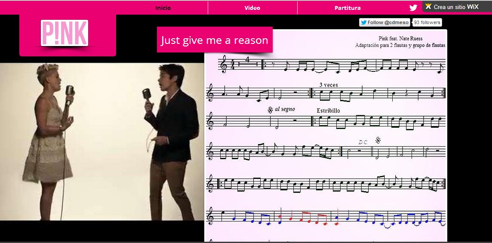Click the '3 veces' marking
492x243 pixels.
click(x=329, y=85)
